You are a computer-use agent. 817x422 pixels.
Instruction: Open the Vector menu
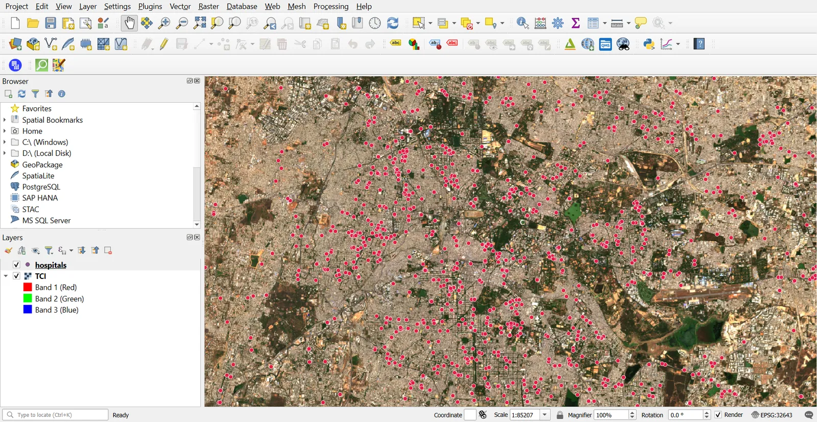[180, 6]
